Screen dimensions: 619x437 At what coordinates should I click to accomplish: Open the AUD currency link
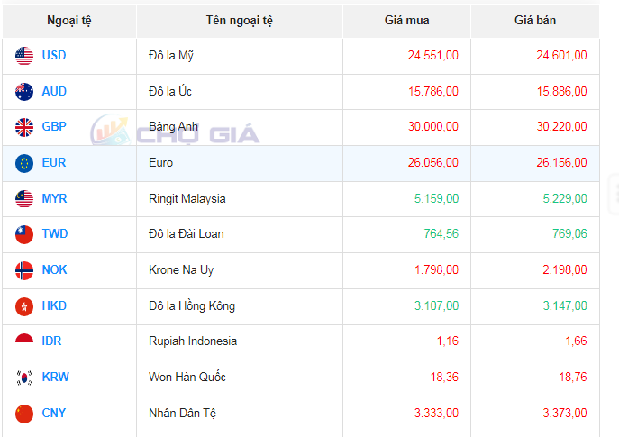pos(54,91)
